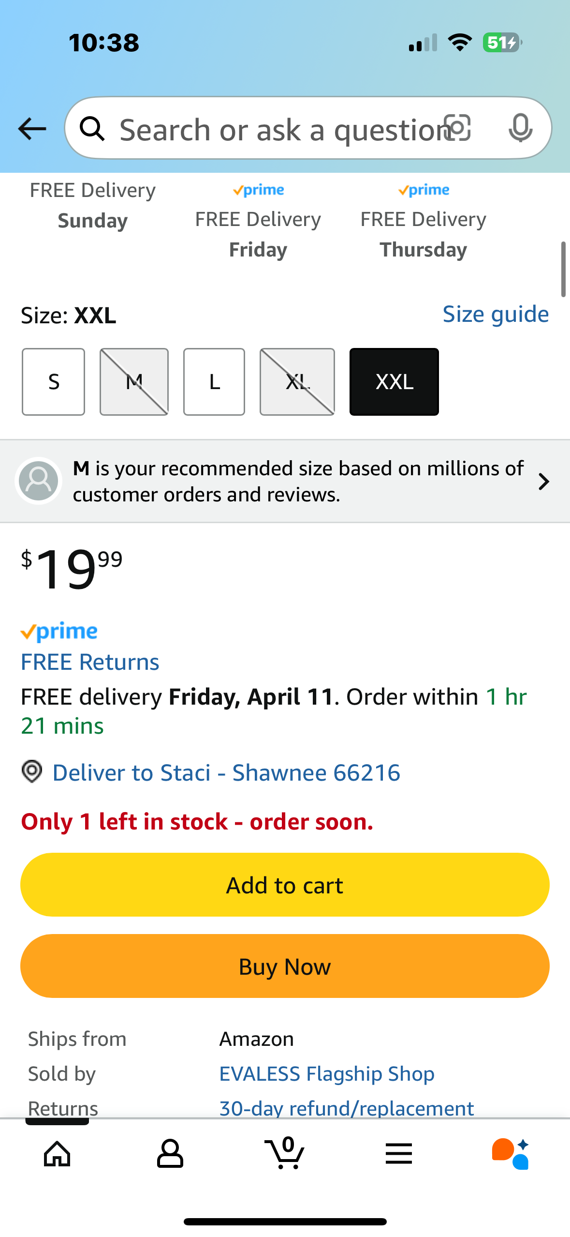Open the shopping cart icon

(x=285, y=1153)
